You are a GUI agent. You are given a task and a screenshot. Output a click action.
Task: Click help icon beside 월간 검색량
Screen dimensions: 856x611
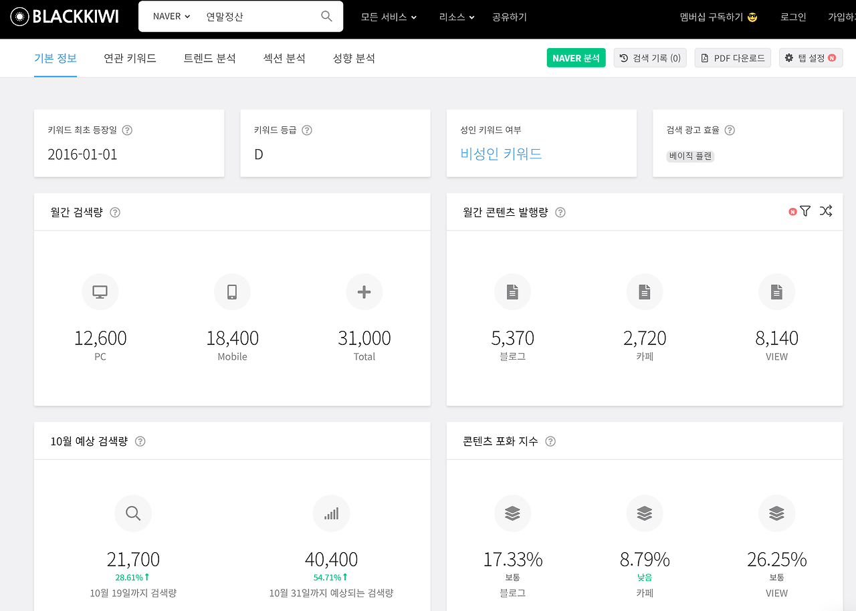(115, 213)
